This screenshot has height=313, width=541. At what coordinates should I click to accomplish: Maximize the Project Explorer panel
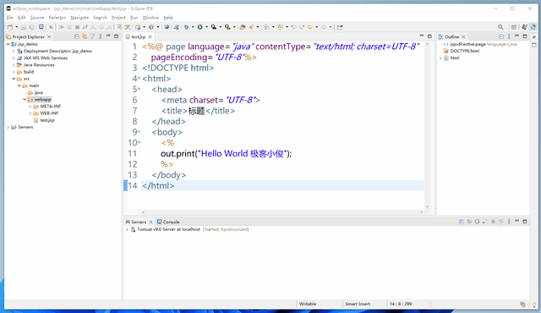117,36
